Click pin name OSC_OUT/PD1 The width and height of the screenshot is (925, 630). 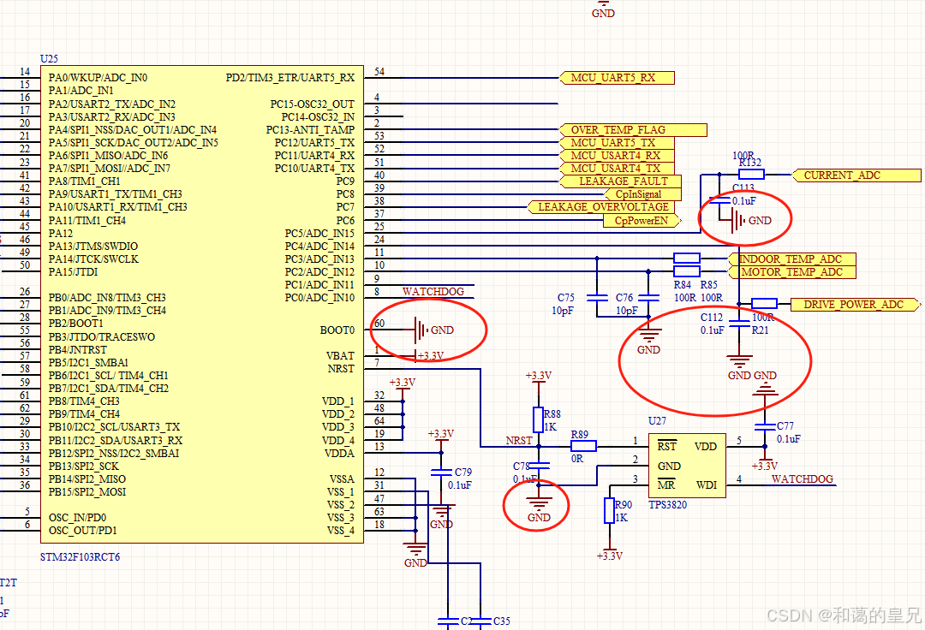pos(82,531)
